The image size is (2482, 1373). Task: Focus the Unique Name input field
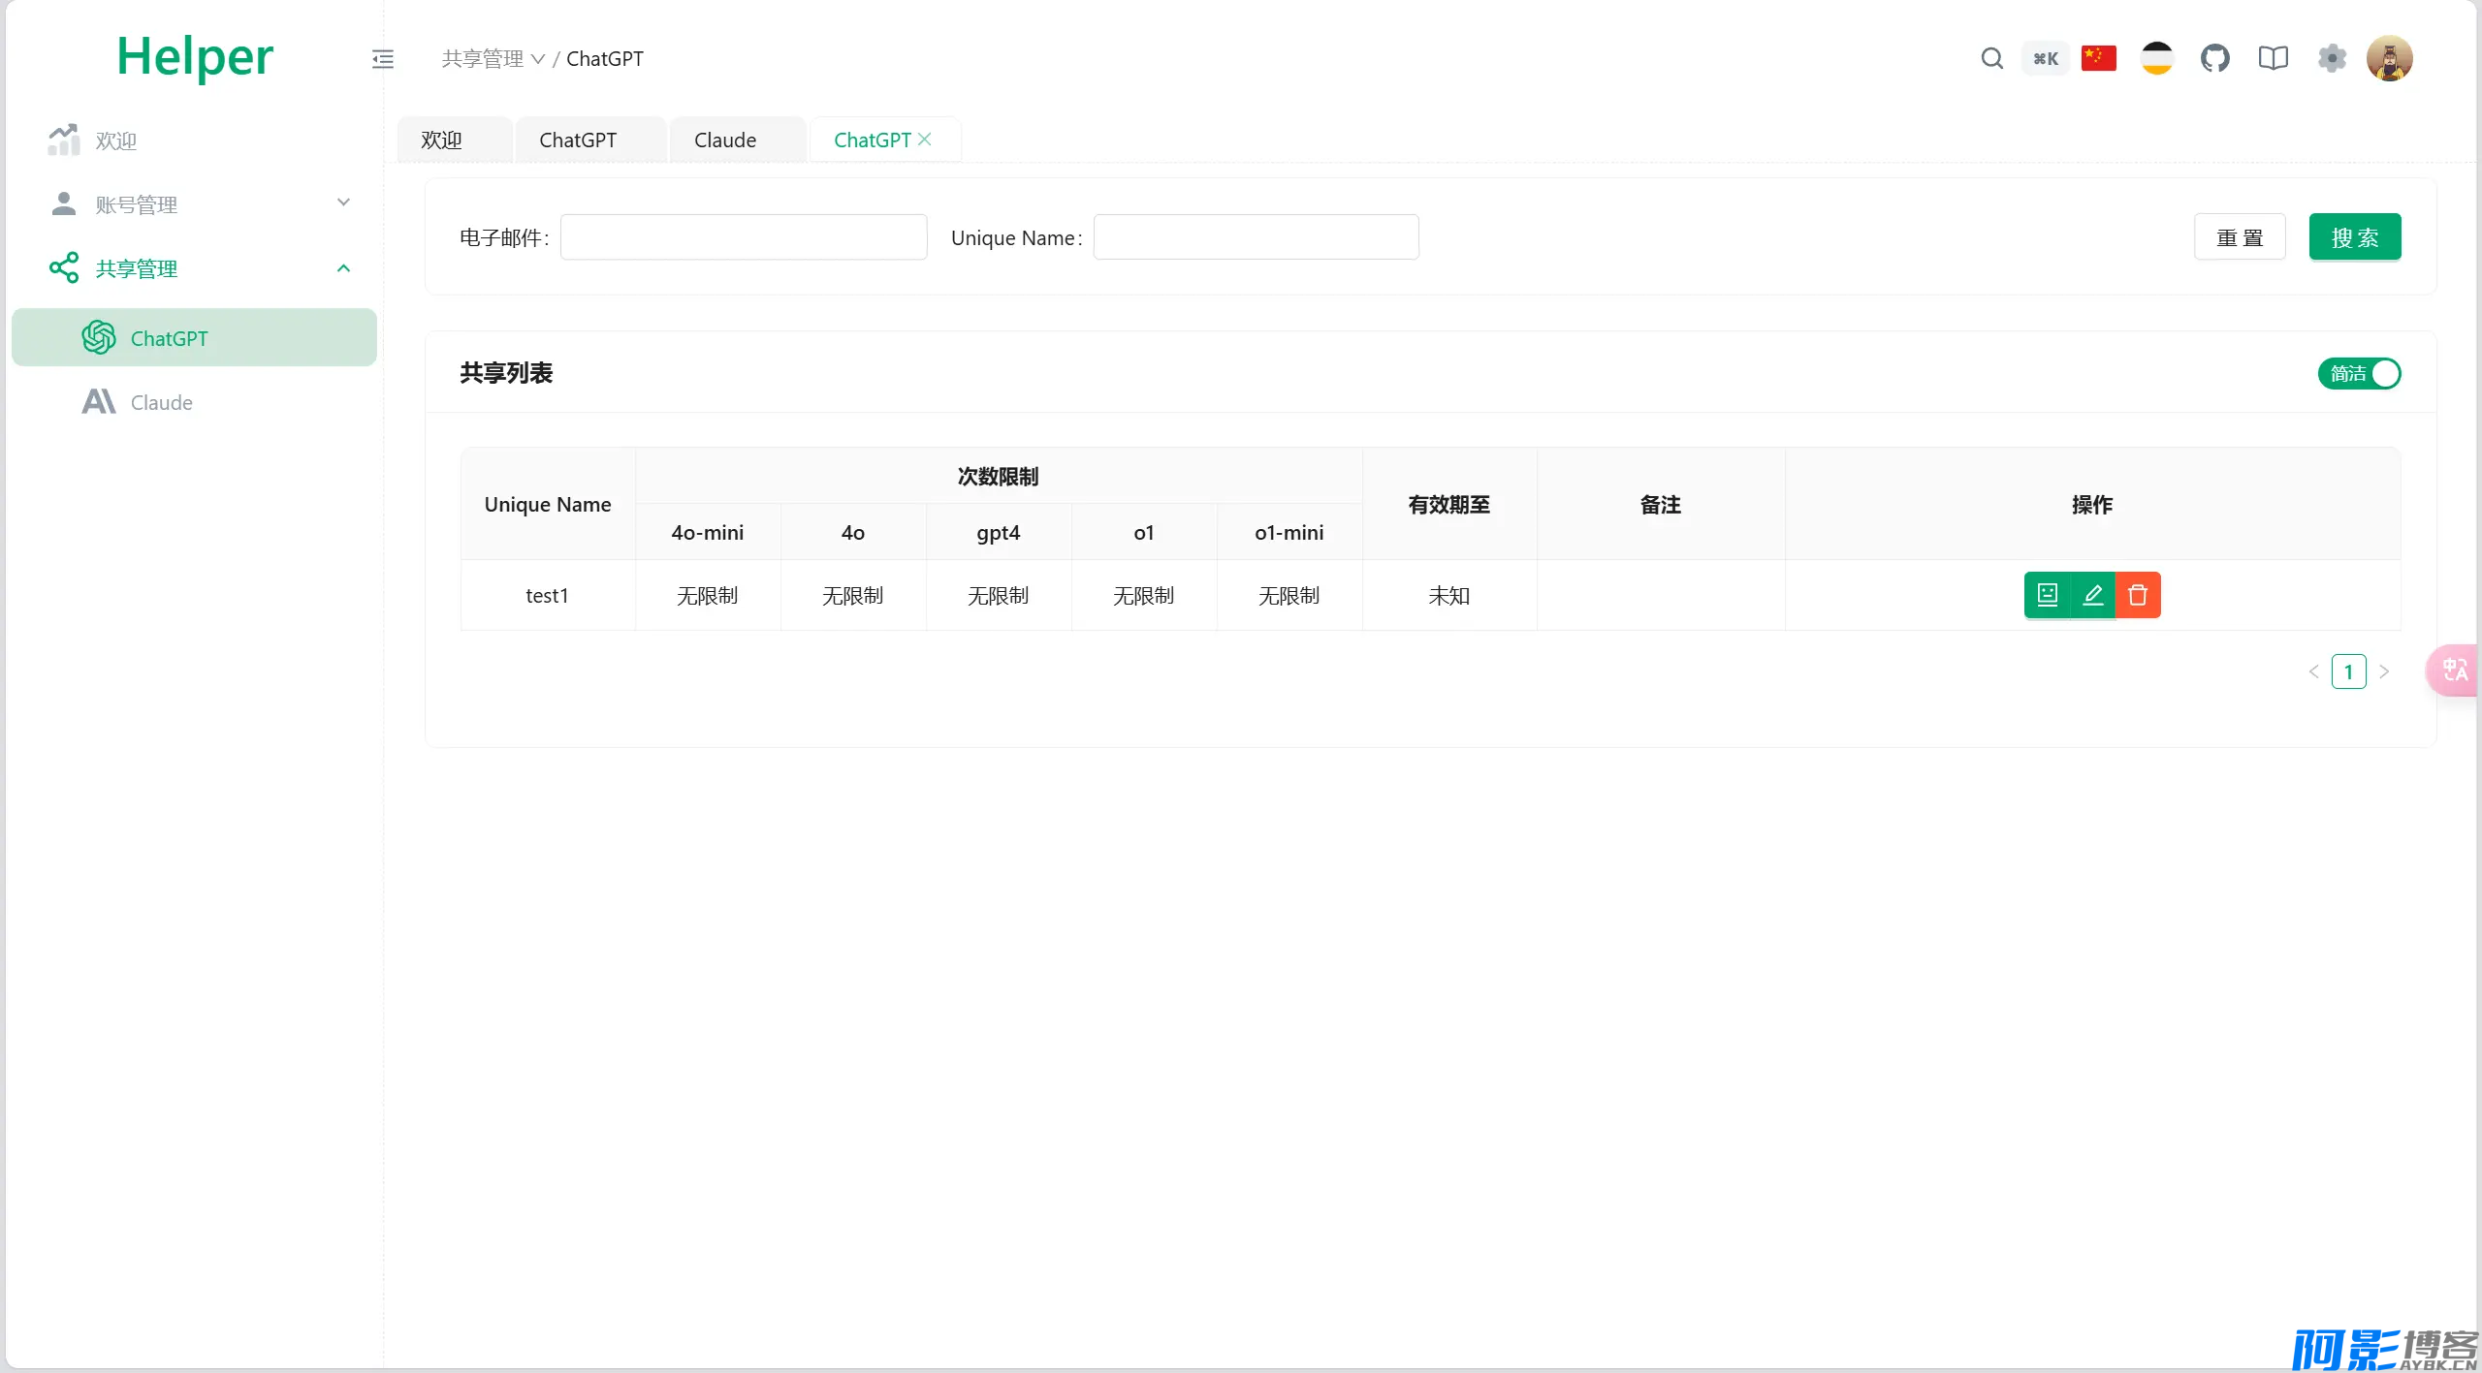[x=1257, y=237]
